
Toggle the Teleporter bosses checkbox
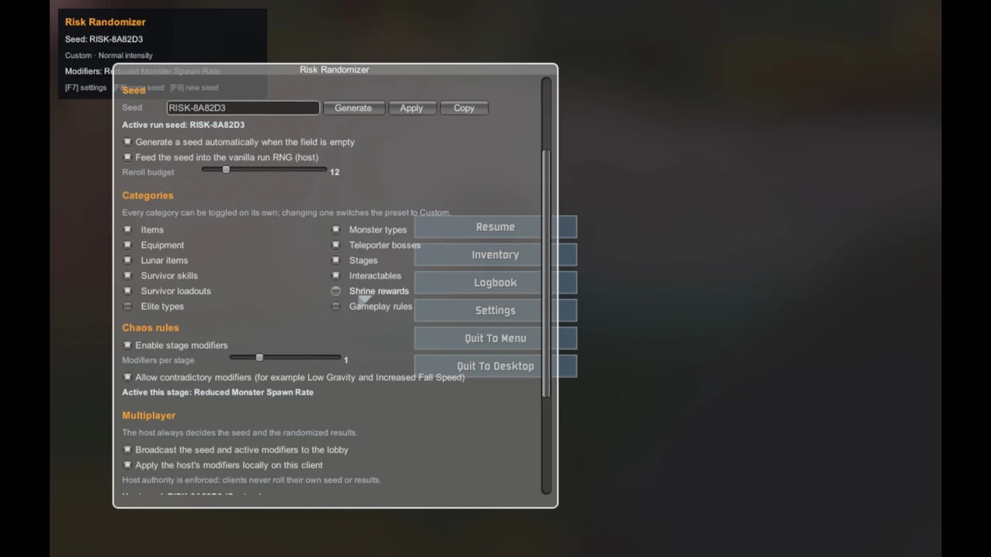click(x=336, y=245)
